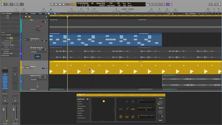Click the red Record button

coord(68,5)
